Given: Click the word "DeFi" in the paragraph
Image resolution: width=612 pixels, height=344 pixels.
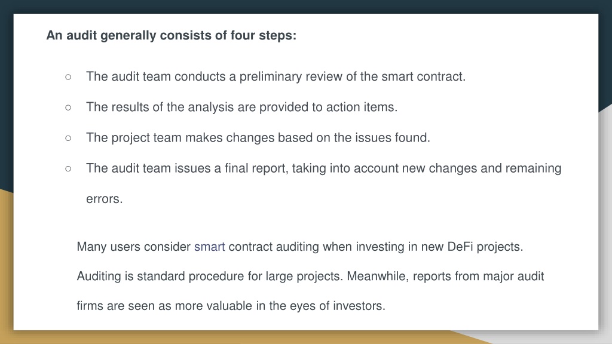Looking at the screenshot, I should tap(460, 247).
